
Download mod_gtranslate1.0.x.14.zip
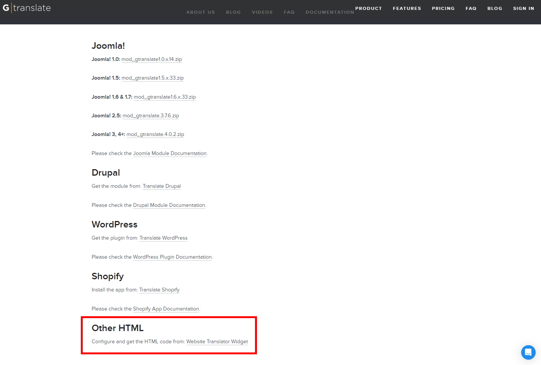pyautogui.click(x=152, y=59)
